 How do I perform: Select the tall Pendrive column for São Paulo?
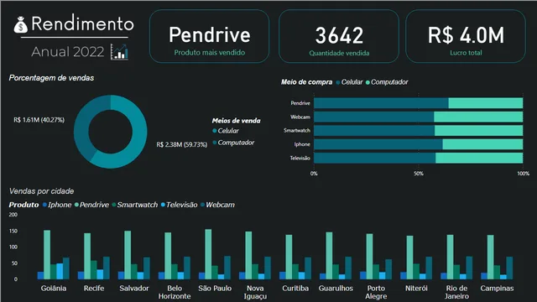208,254
